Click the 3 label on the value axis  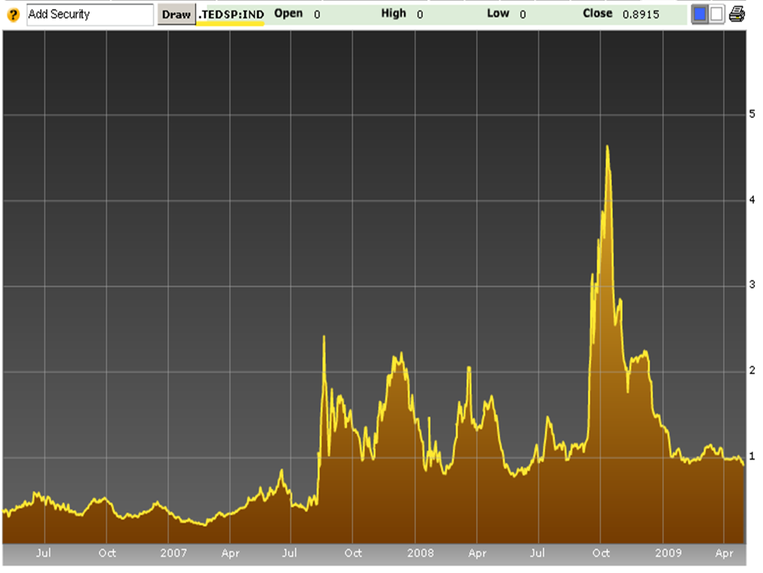(x=753, y=285)
